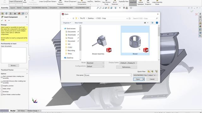Toggle Show Rotate context toolbar checkbox
The height and width of the screenshot is (113, 202).
2,94
